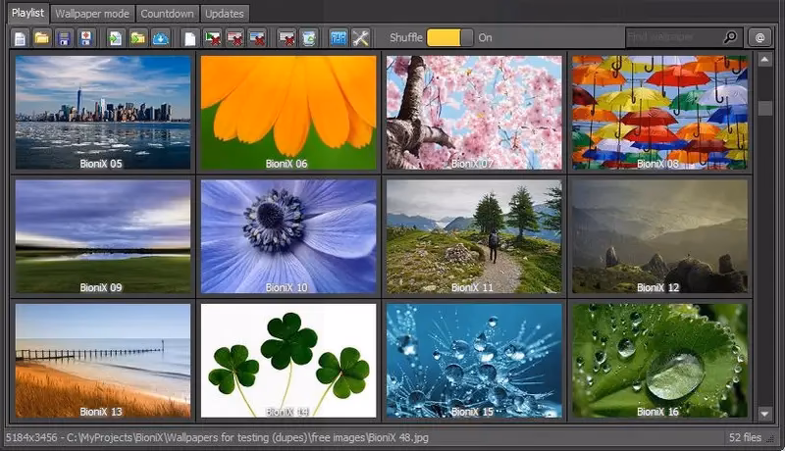Add file using the page with green arrow icon
Image resolution: width=785 pixels, height=451 pixels.
click(x=115, y=38)
